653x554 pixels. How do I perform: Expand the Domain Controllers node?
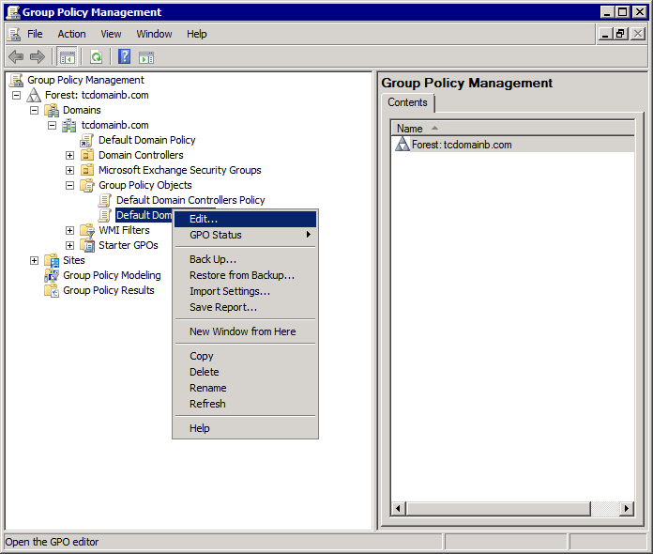(x=69, y=155)
